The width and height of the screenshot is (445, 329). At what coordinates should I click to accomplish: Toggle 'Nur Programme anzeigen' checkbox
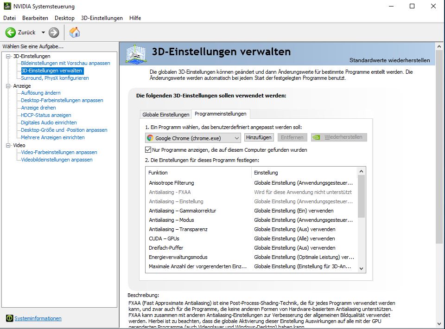[x=148, y=150]
